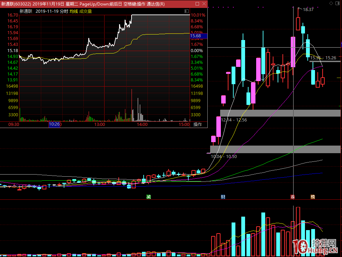Toggle the 成交量 volume label
Image resolution: width=342 pixels, height=257 pixels.
tap(85, 11)
